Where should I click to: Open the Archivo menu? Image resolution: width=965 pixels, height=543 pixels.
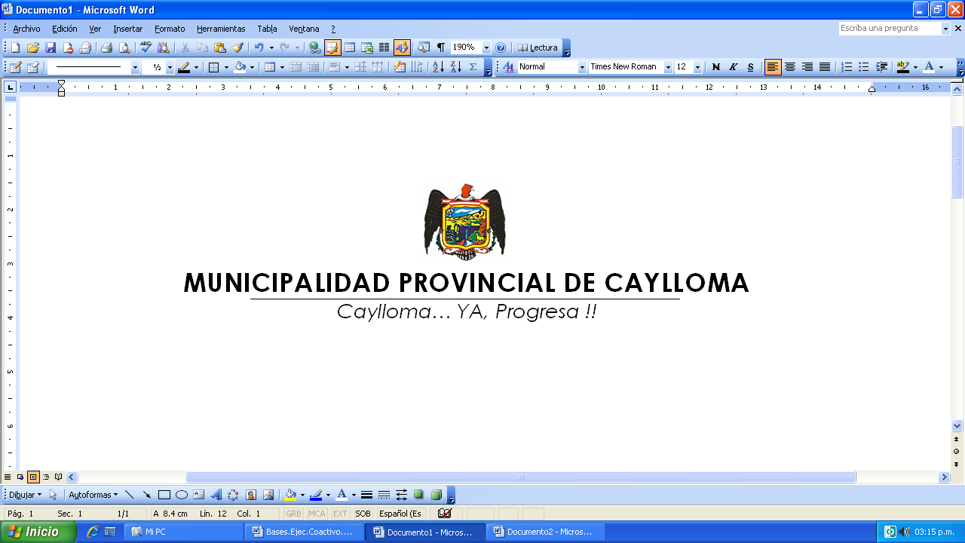point(26,29)
